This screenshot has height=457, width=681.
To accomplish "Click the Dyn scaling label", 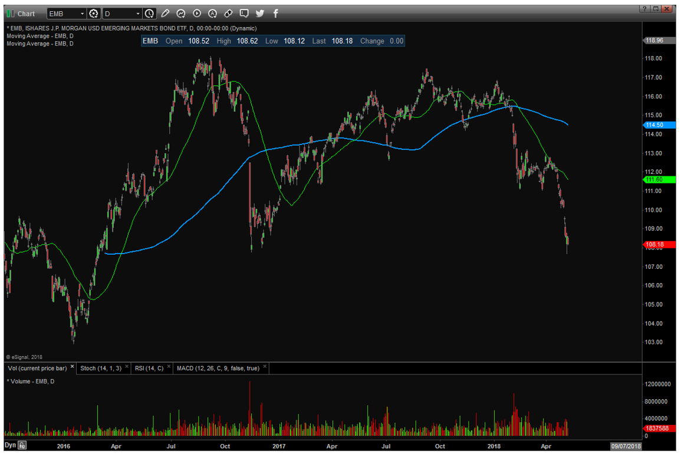I will point(11,445).
